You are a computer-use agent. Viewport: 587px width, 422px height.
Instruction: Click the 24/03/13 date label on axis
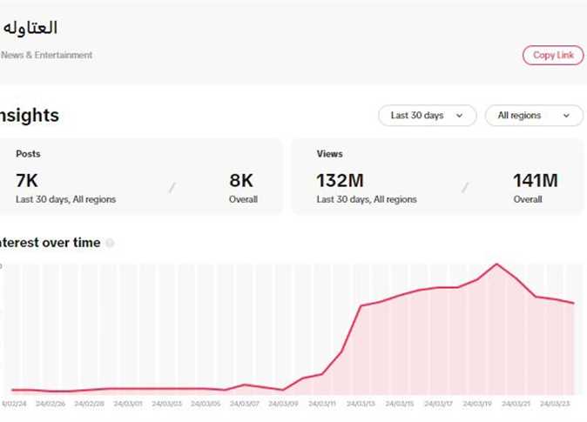point(361,404)
